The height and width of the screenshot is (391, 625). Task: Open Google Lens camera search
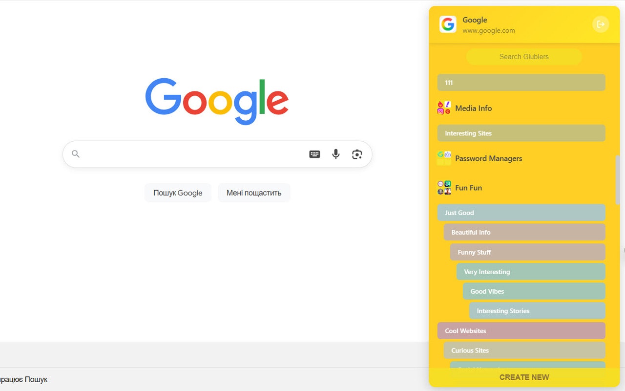(x=357, y=154)
